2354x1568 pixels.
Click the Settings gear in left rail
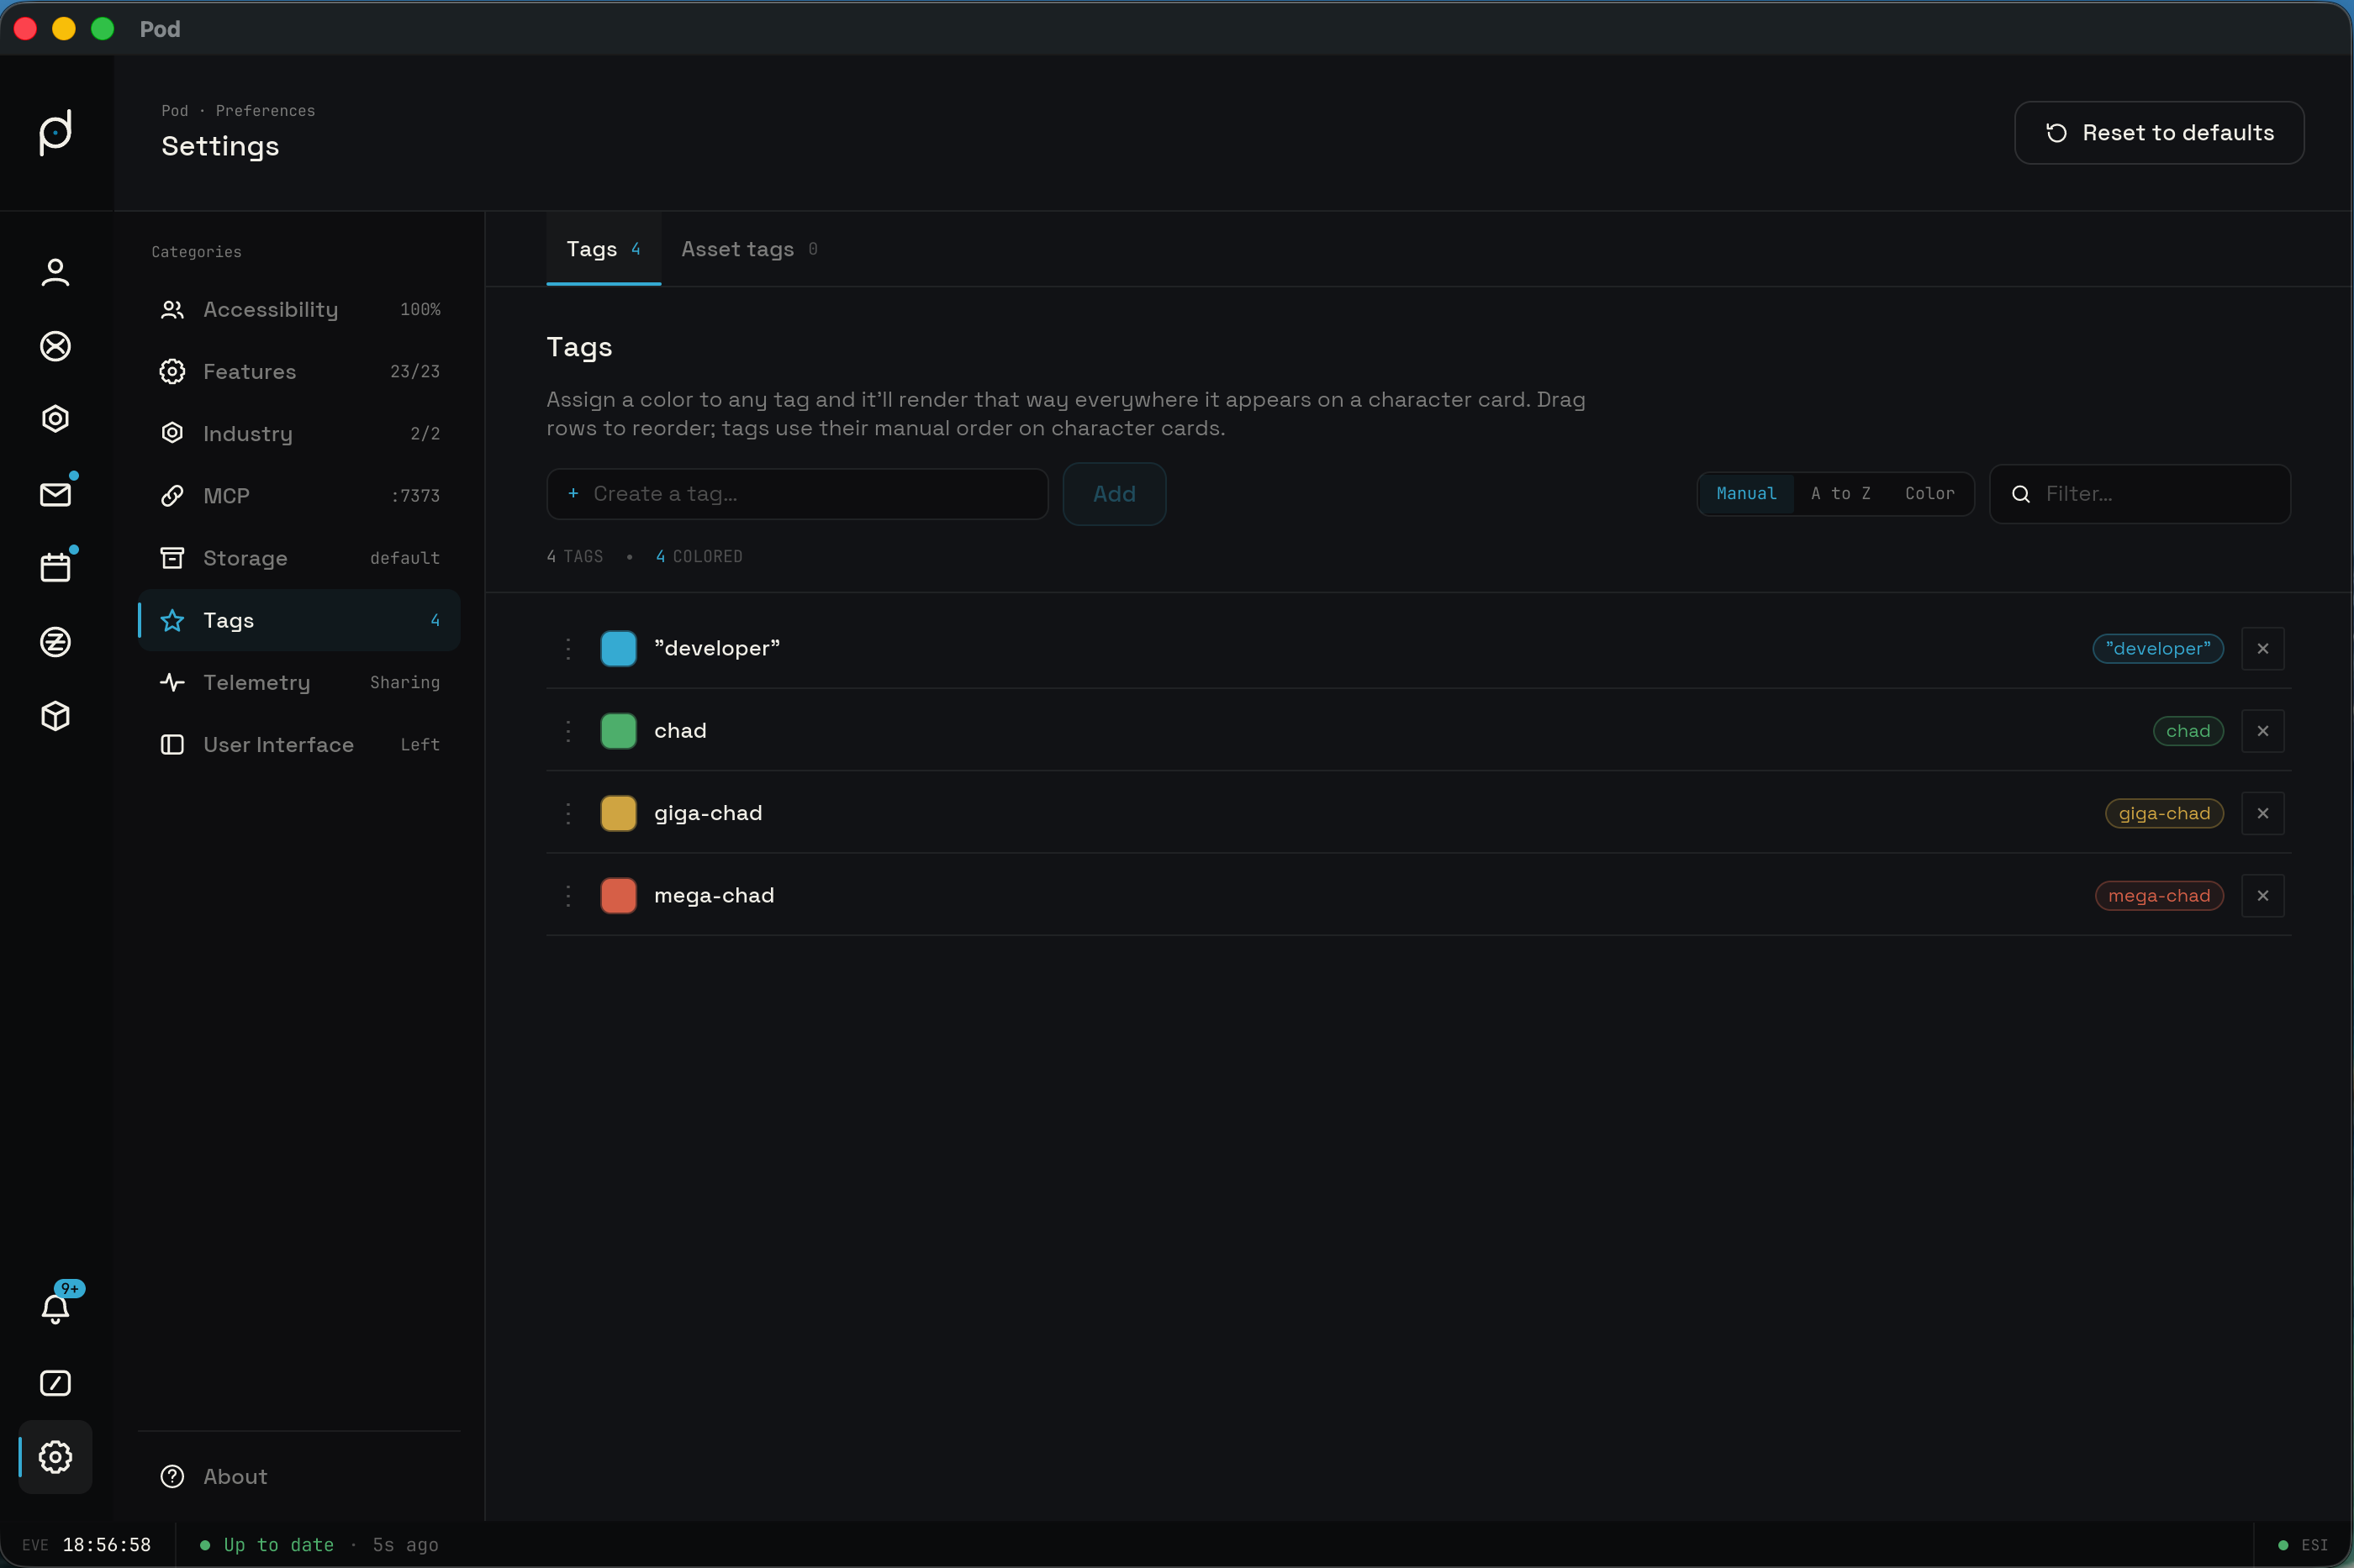(x=55, y=1457)
